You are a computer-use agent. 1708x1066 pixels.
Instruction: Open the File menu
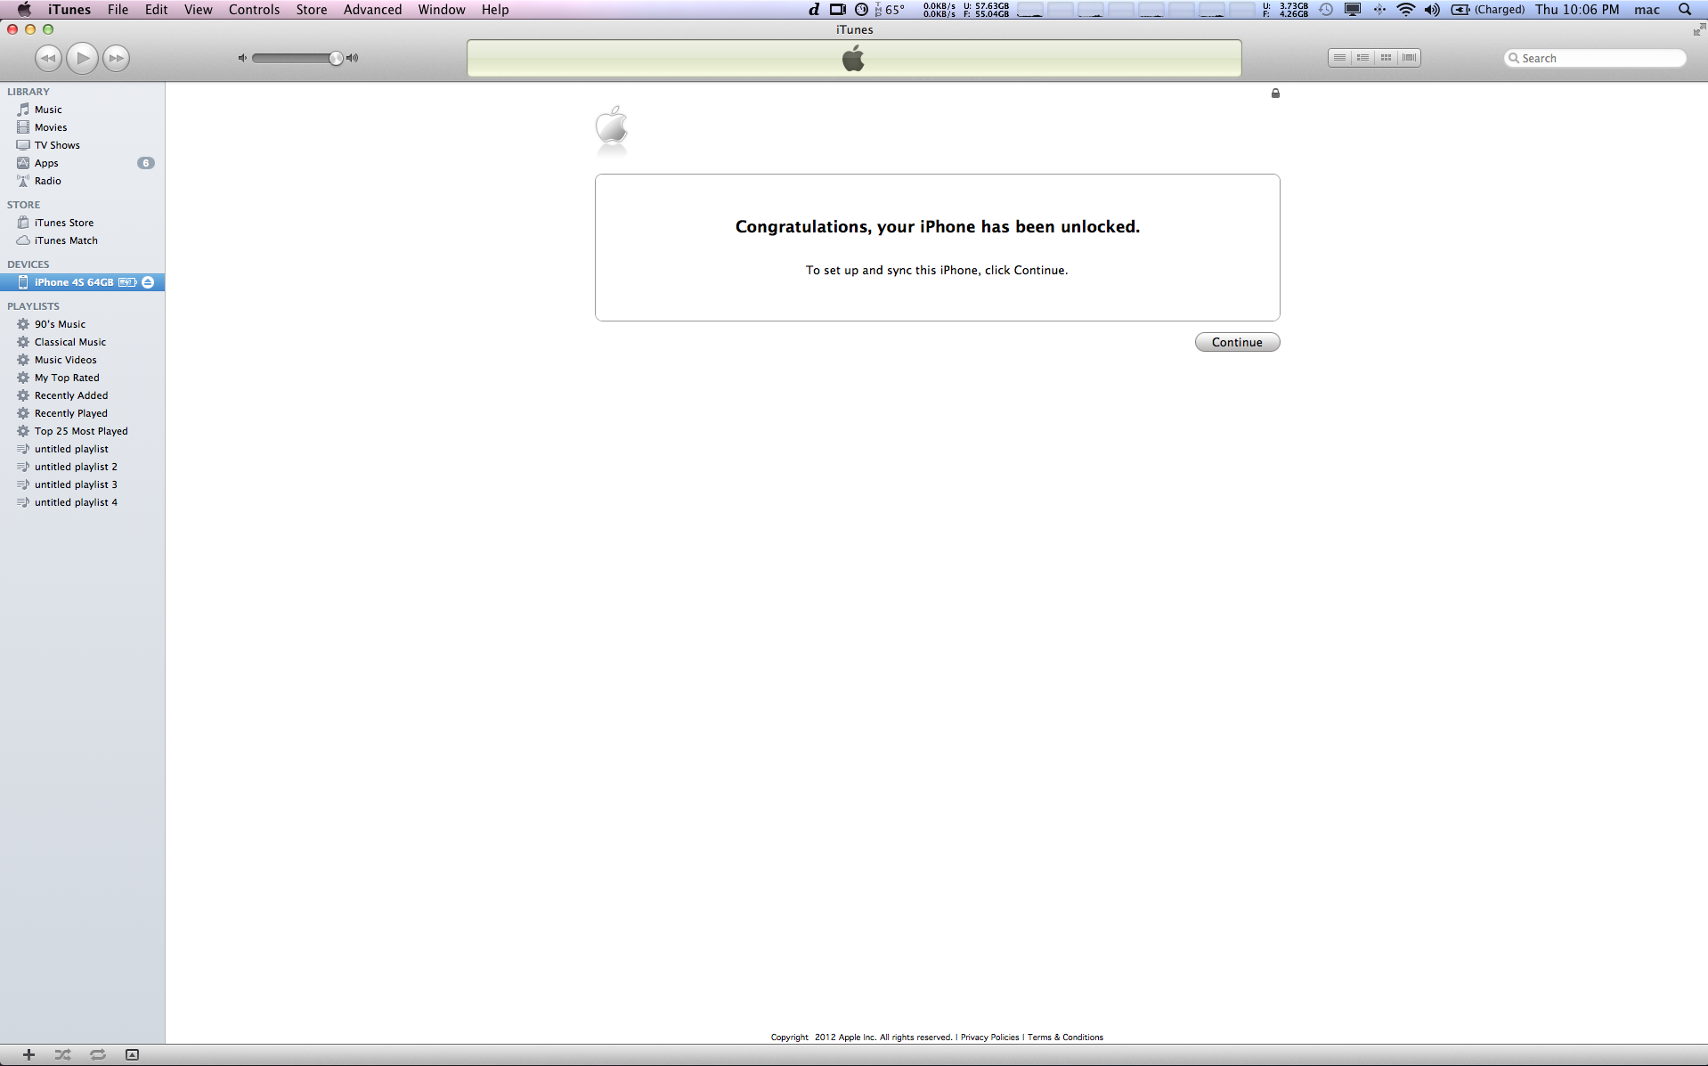[118, 10]
